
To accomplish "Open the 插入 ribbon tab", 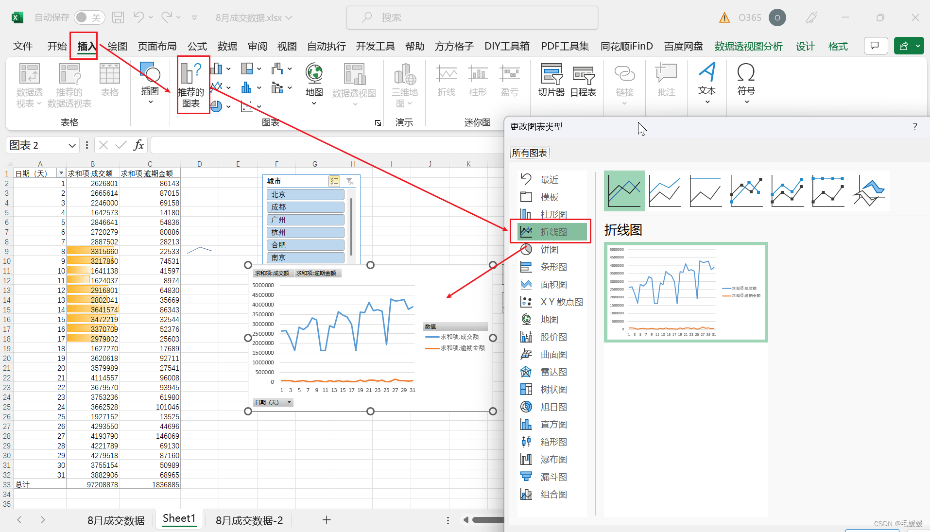I will click(86, 46).
